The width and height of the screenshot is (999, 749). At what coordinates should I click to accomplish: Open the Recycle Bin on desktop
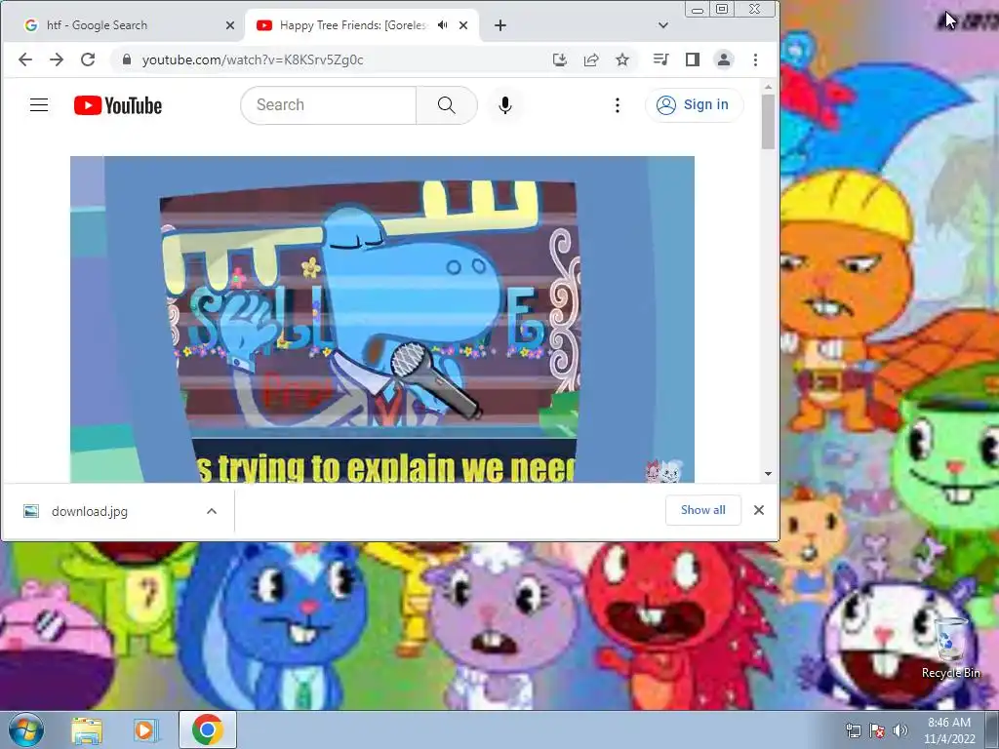(950, 649)
